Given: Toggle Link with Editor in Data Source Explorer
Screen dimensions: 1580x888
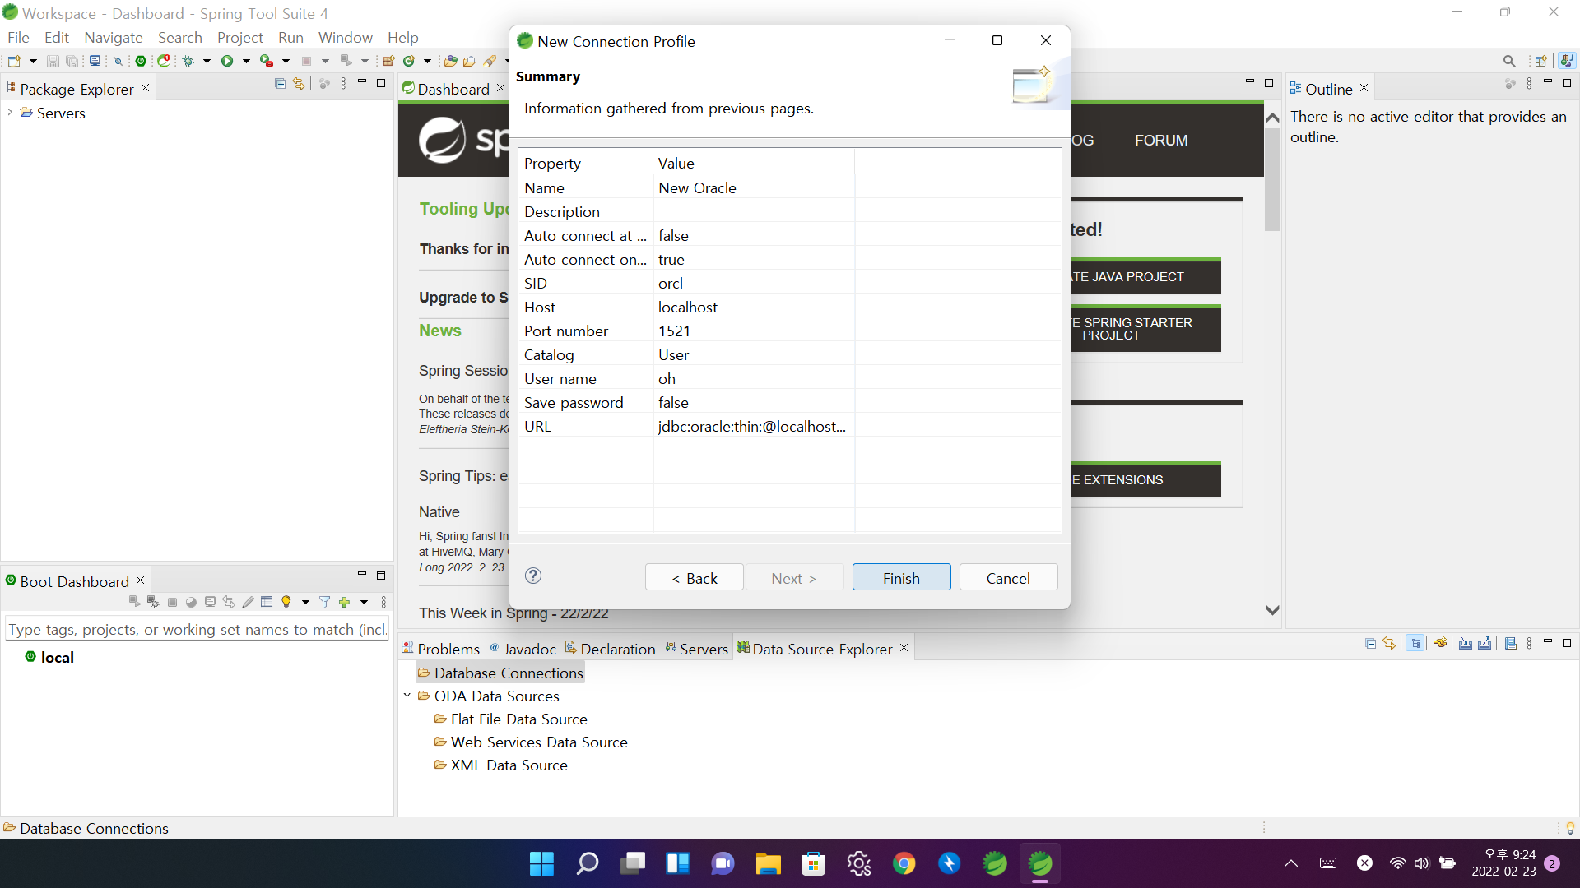Looking at the screenshot, I should click(x=1389, y=644).
